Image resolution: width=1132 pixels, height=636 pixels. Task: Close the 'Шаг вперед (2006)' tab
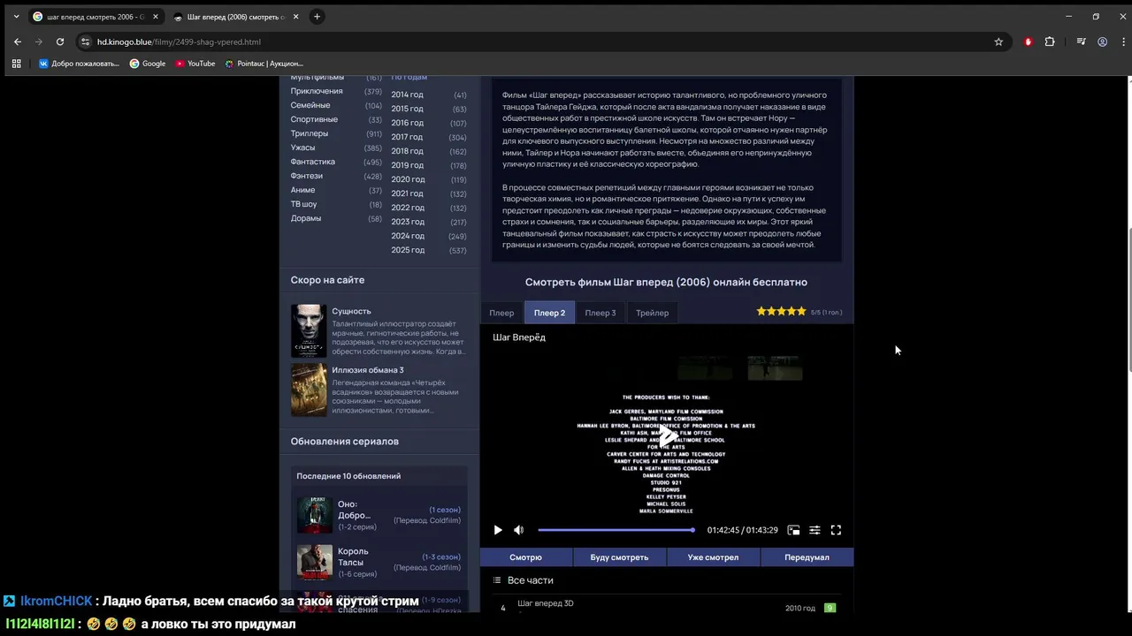[296, 17]
